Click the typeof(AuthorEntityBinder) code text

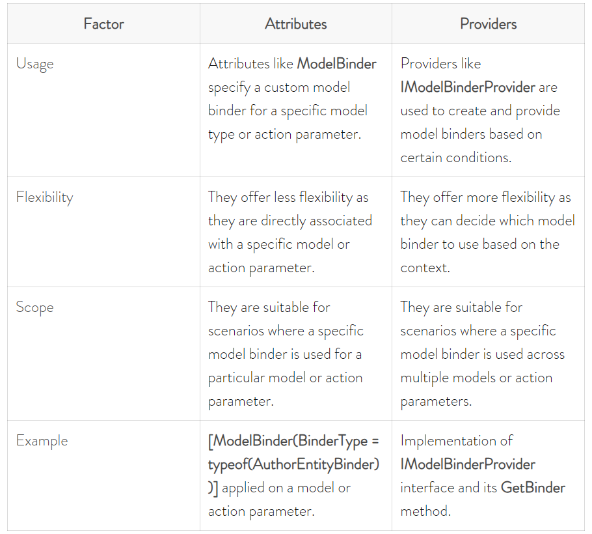pyautogui.click(x=294, y=464)
